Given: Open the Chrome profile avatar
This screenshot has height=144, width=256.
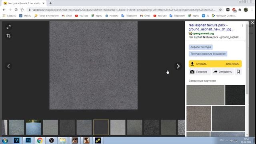Looking at the screenshot, I should coord(246,10).
